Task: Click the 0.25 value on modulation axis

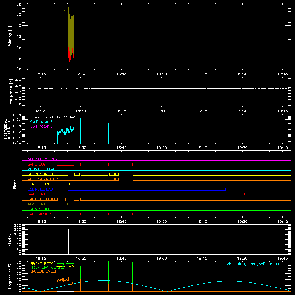Action: pyautogui.click(x=17, y=115)
